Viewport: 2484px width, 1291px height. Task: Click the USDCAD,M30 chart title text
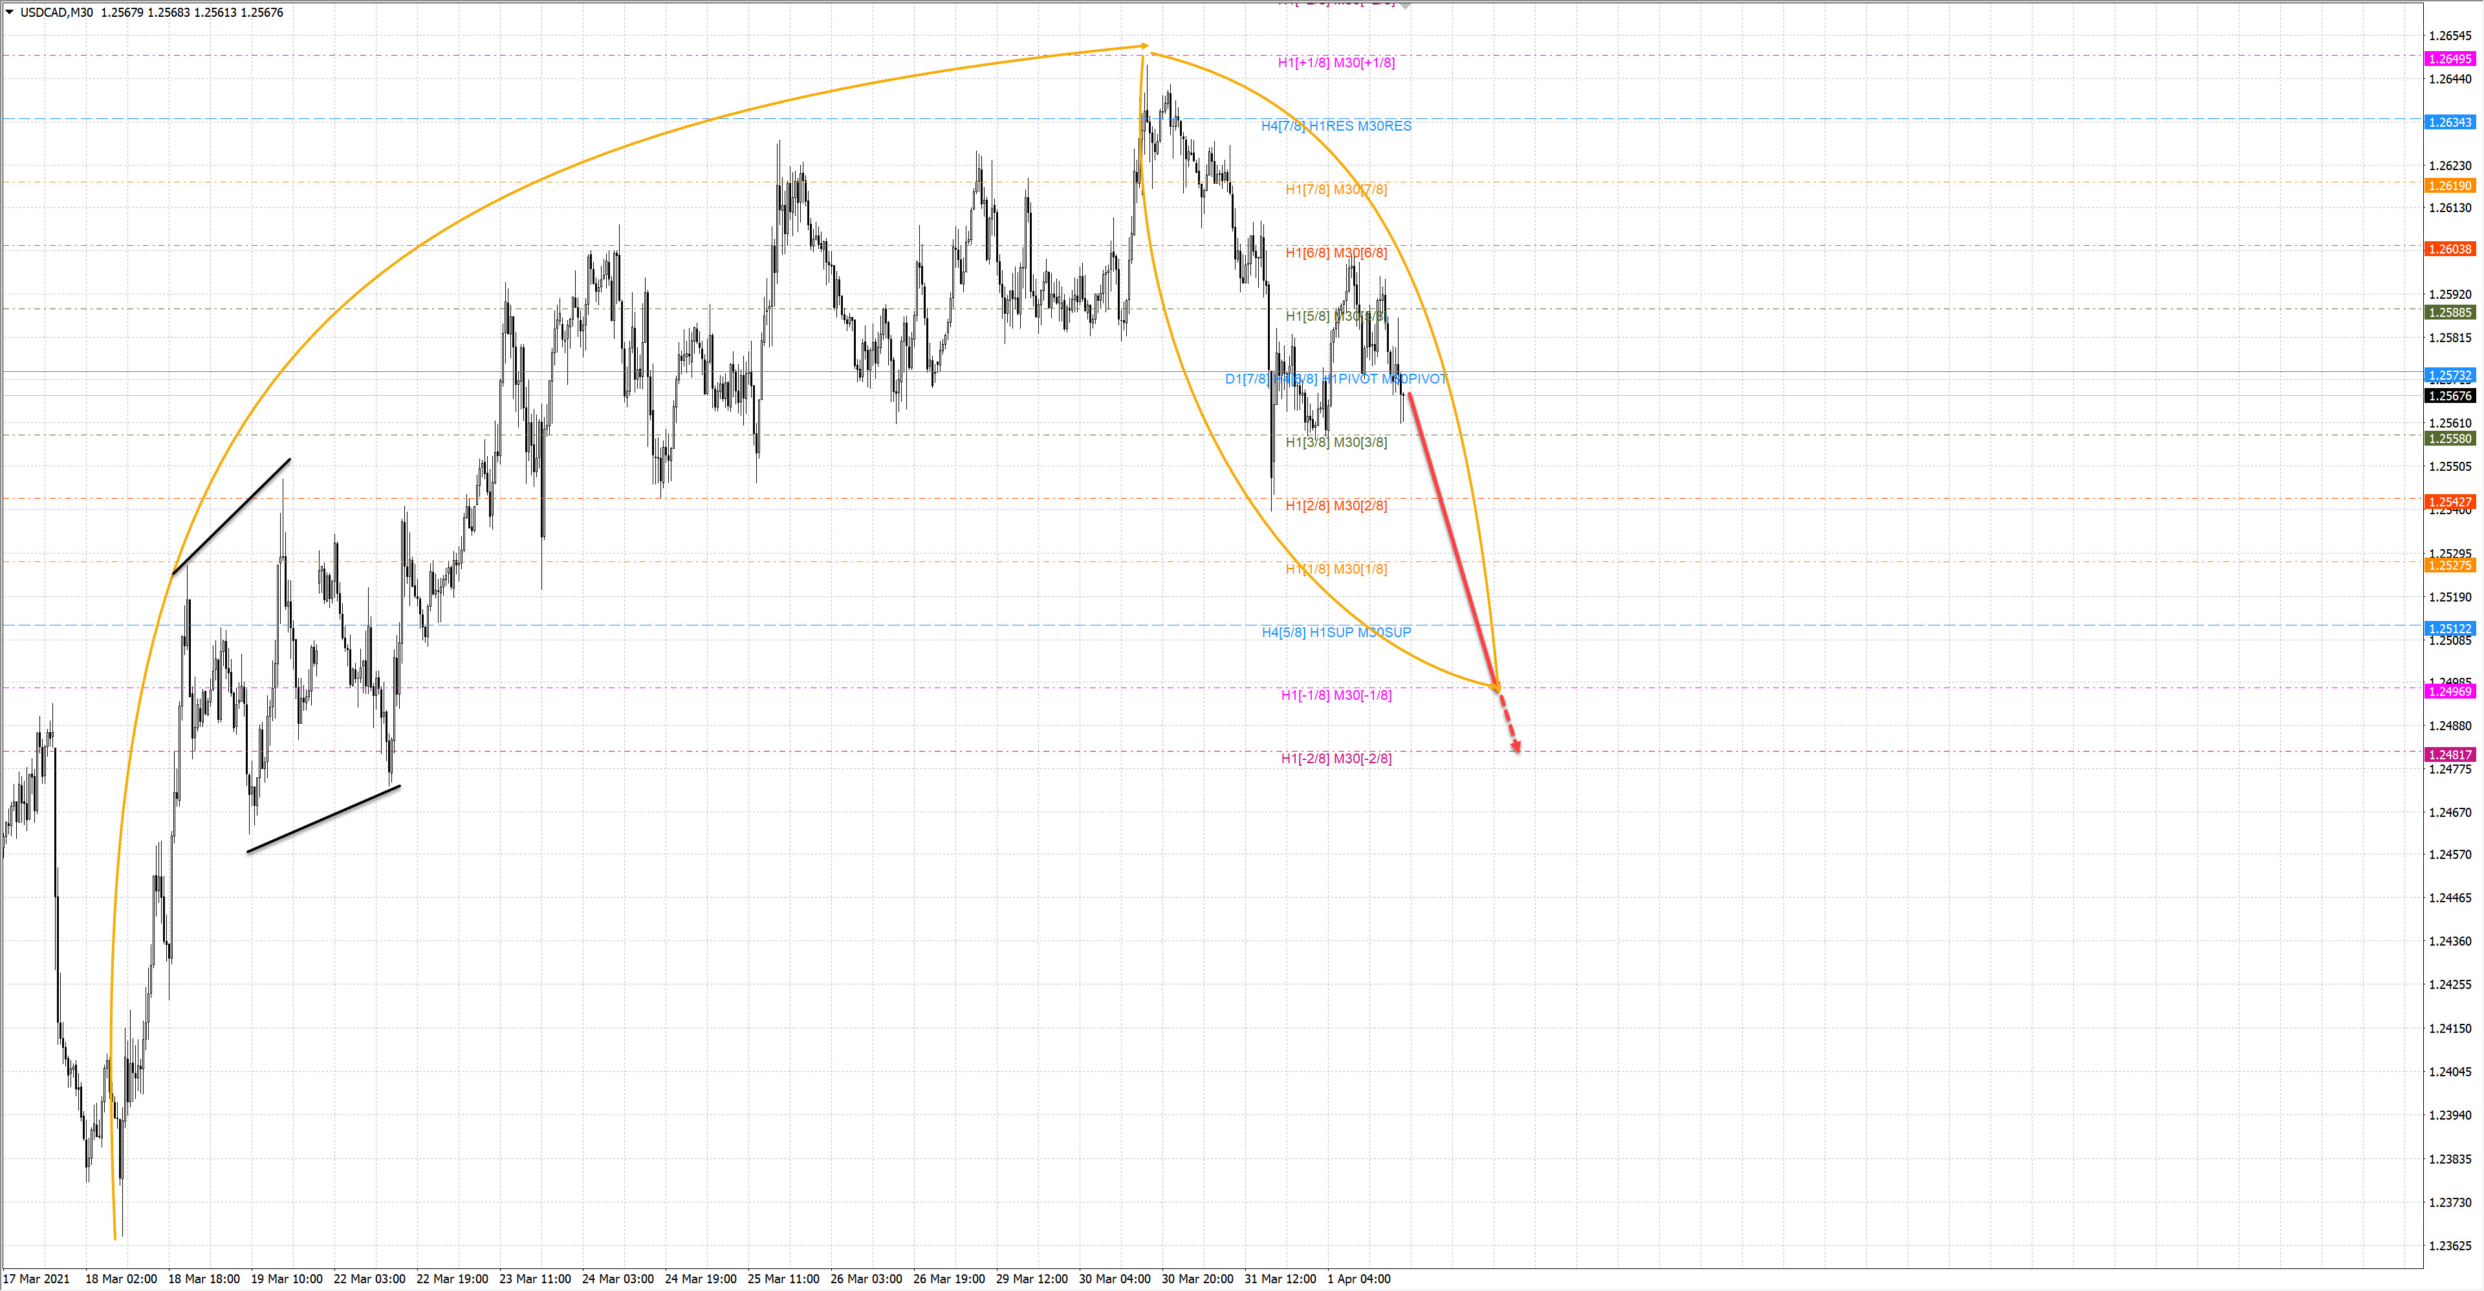(x=56, y=12)
